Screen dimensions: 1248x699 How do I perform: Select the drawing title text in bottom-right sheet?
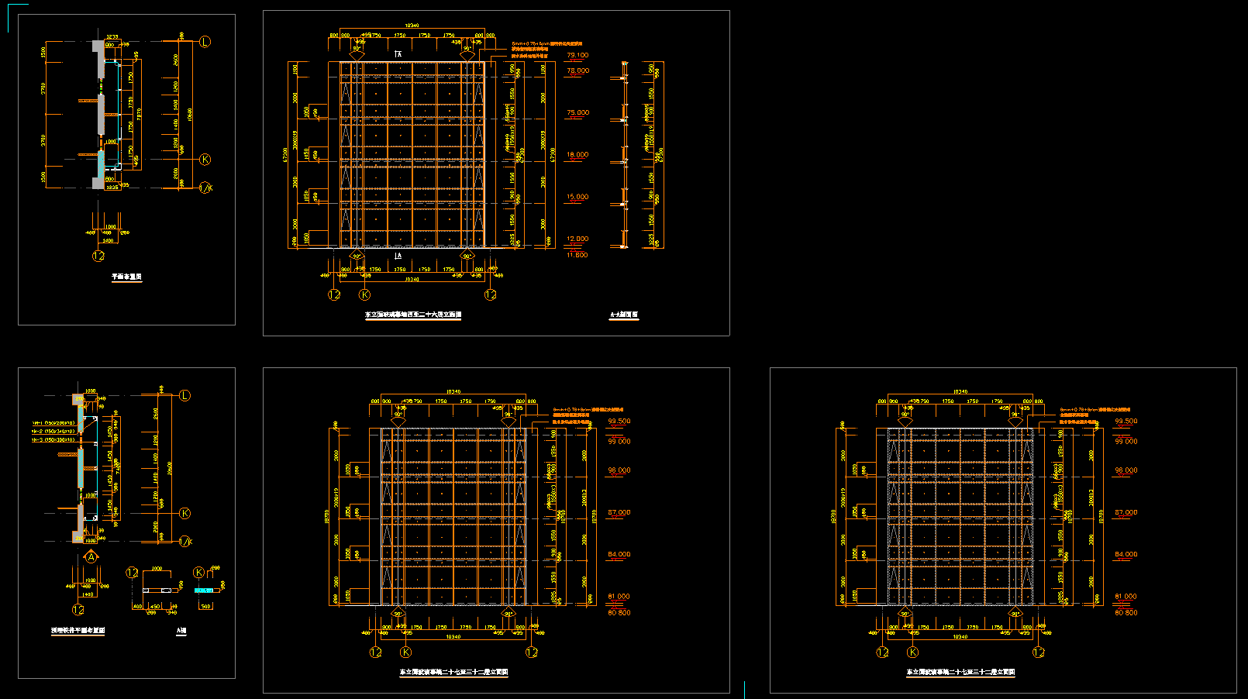[x=960, y=673]
